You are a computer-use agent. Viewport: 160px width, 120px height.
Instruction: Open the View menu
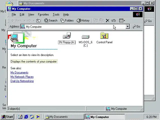31,14
